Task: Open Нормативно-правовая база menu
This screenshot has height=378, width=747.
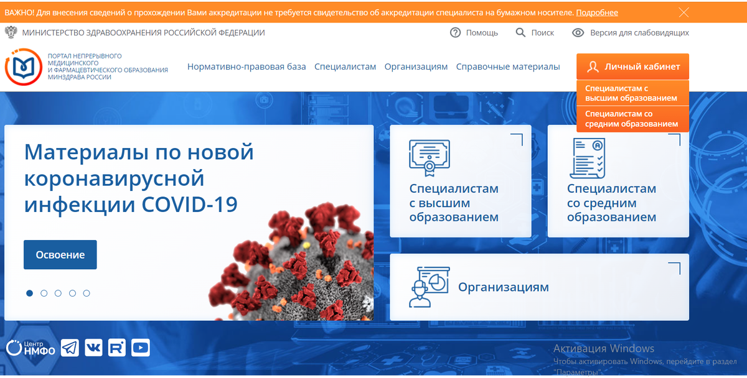Action: click(247, 65)
